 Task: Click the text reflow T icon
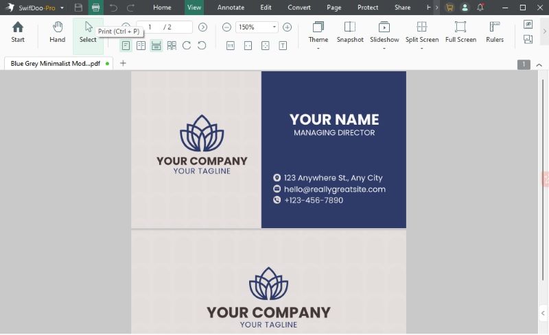(x=283, y=46)
